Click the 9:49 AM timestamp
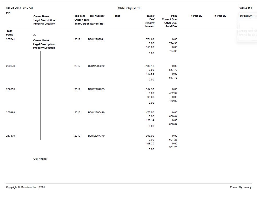This screenshot has height=199, width=258. click(x=28, y=8)
